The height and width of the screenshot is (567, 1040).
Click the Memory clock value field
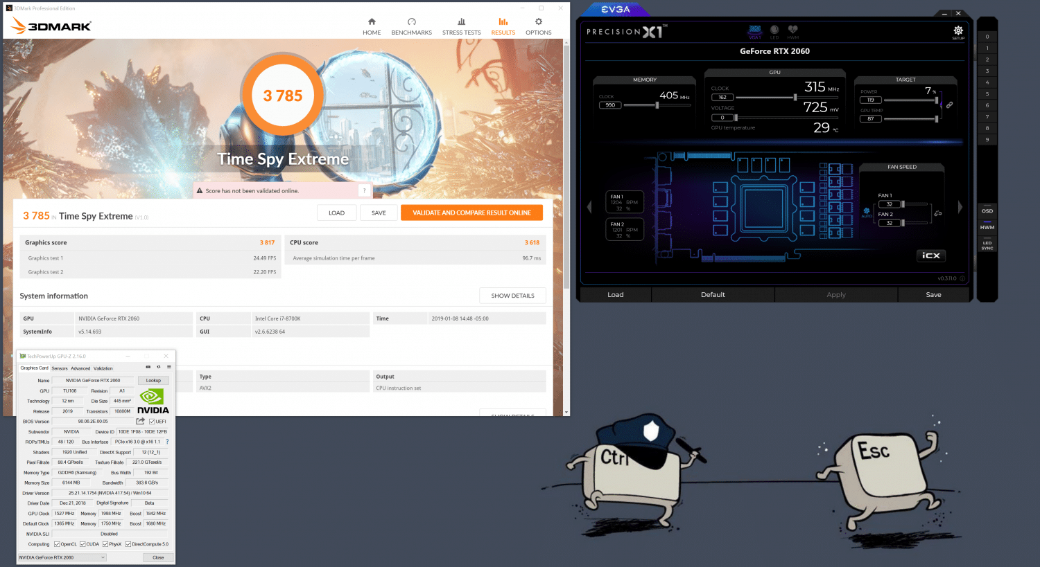610,105
